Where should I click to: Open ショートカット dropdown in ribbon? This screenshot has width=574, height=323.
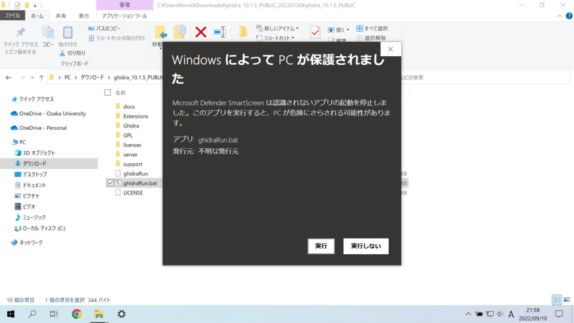(275, 38)
